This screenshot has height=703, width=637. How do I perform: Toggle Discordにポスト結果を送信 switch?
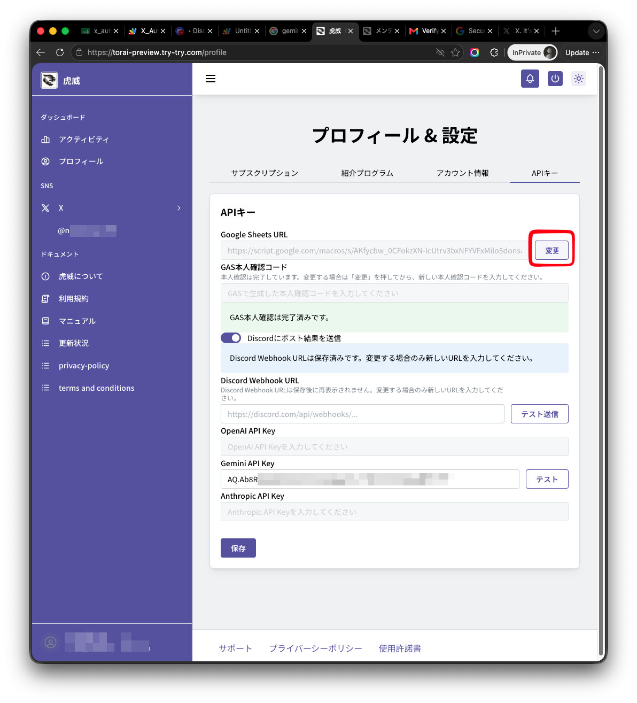(x=231, y=338)
